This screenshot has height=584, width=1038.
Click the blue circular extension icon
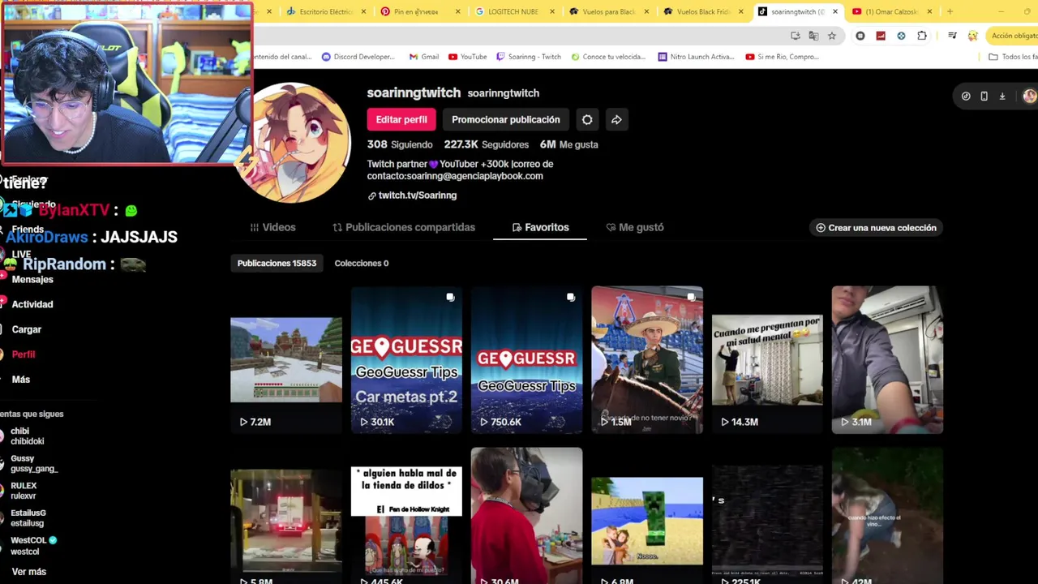[901, 36]
